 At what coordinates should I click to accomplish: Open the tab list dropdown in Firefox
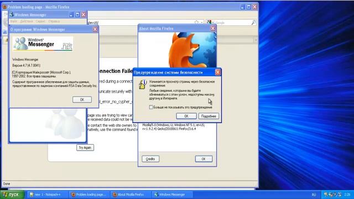click(x=256, y=40)
